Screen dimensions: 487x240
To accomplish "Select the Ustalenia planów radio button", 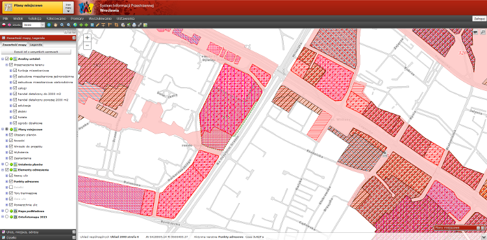I will point(7,164).
